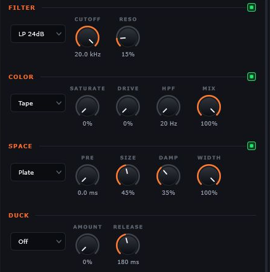The height and width of the screenshot is (272, 270).
Task: Click the DRIVE knob
Action: (128, 107)
